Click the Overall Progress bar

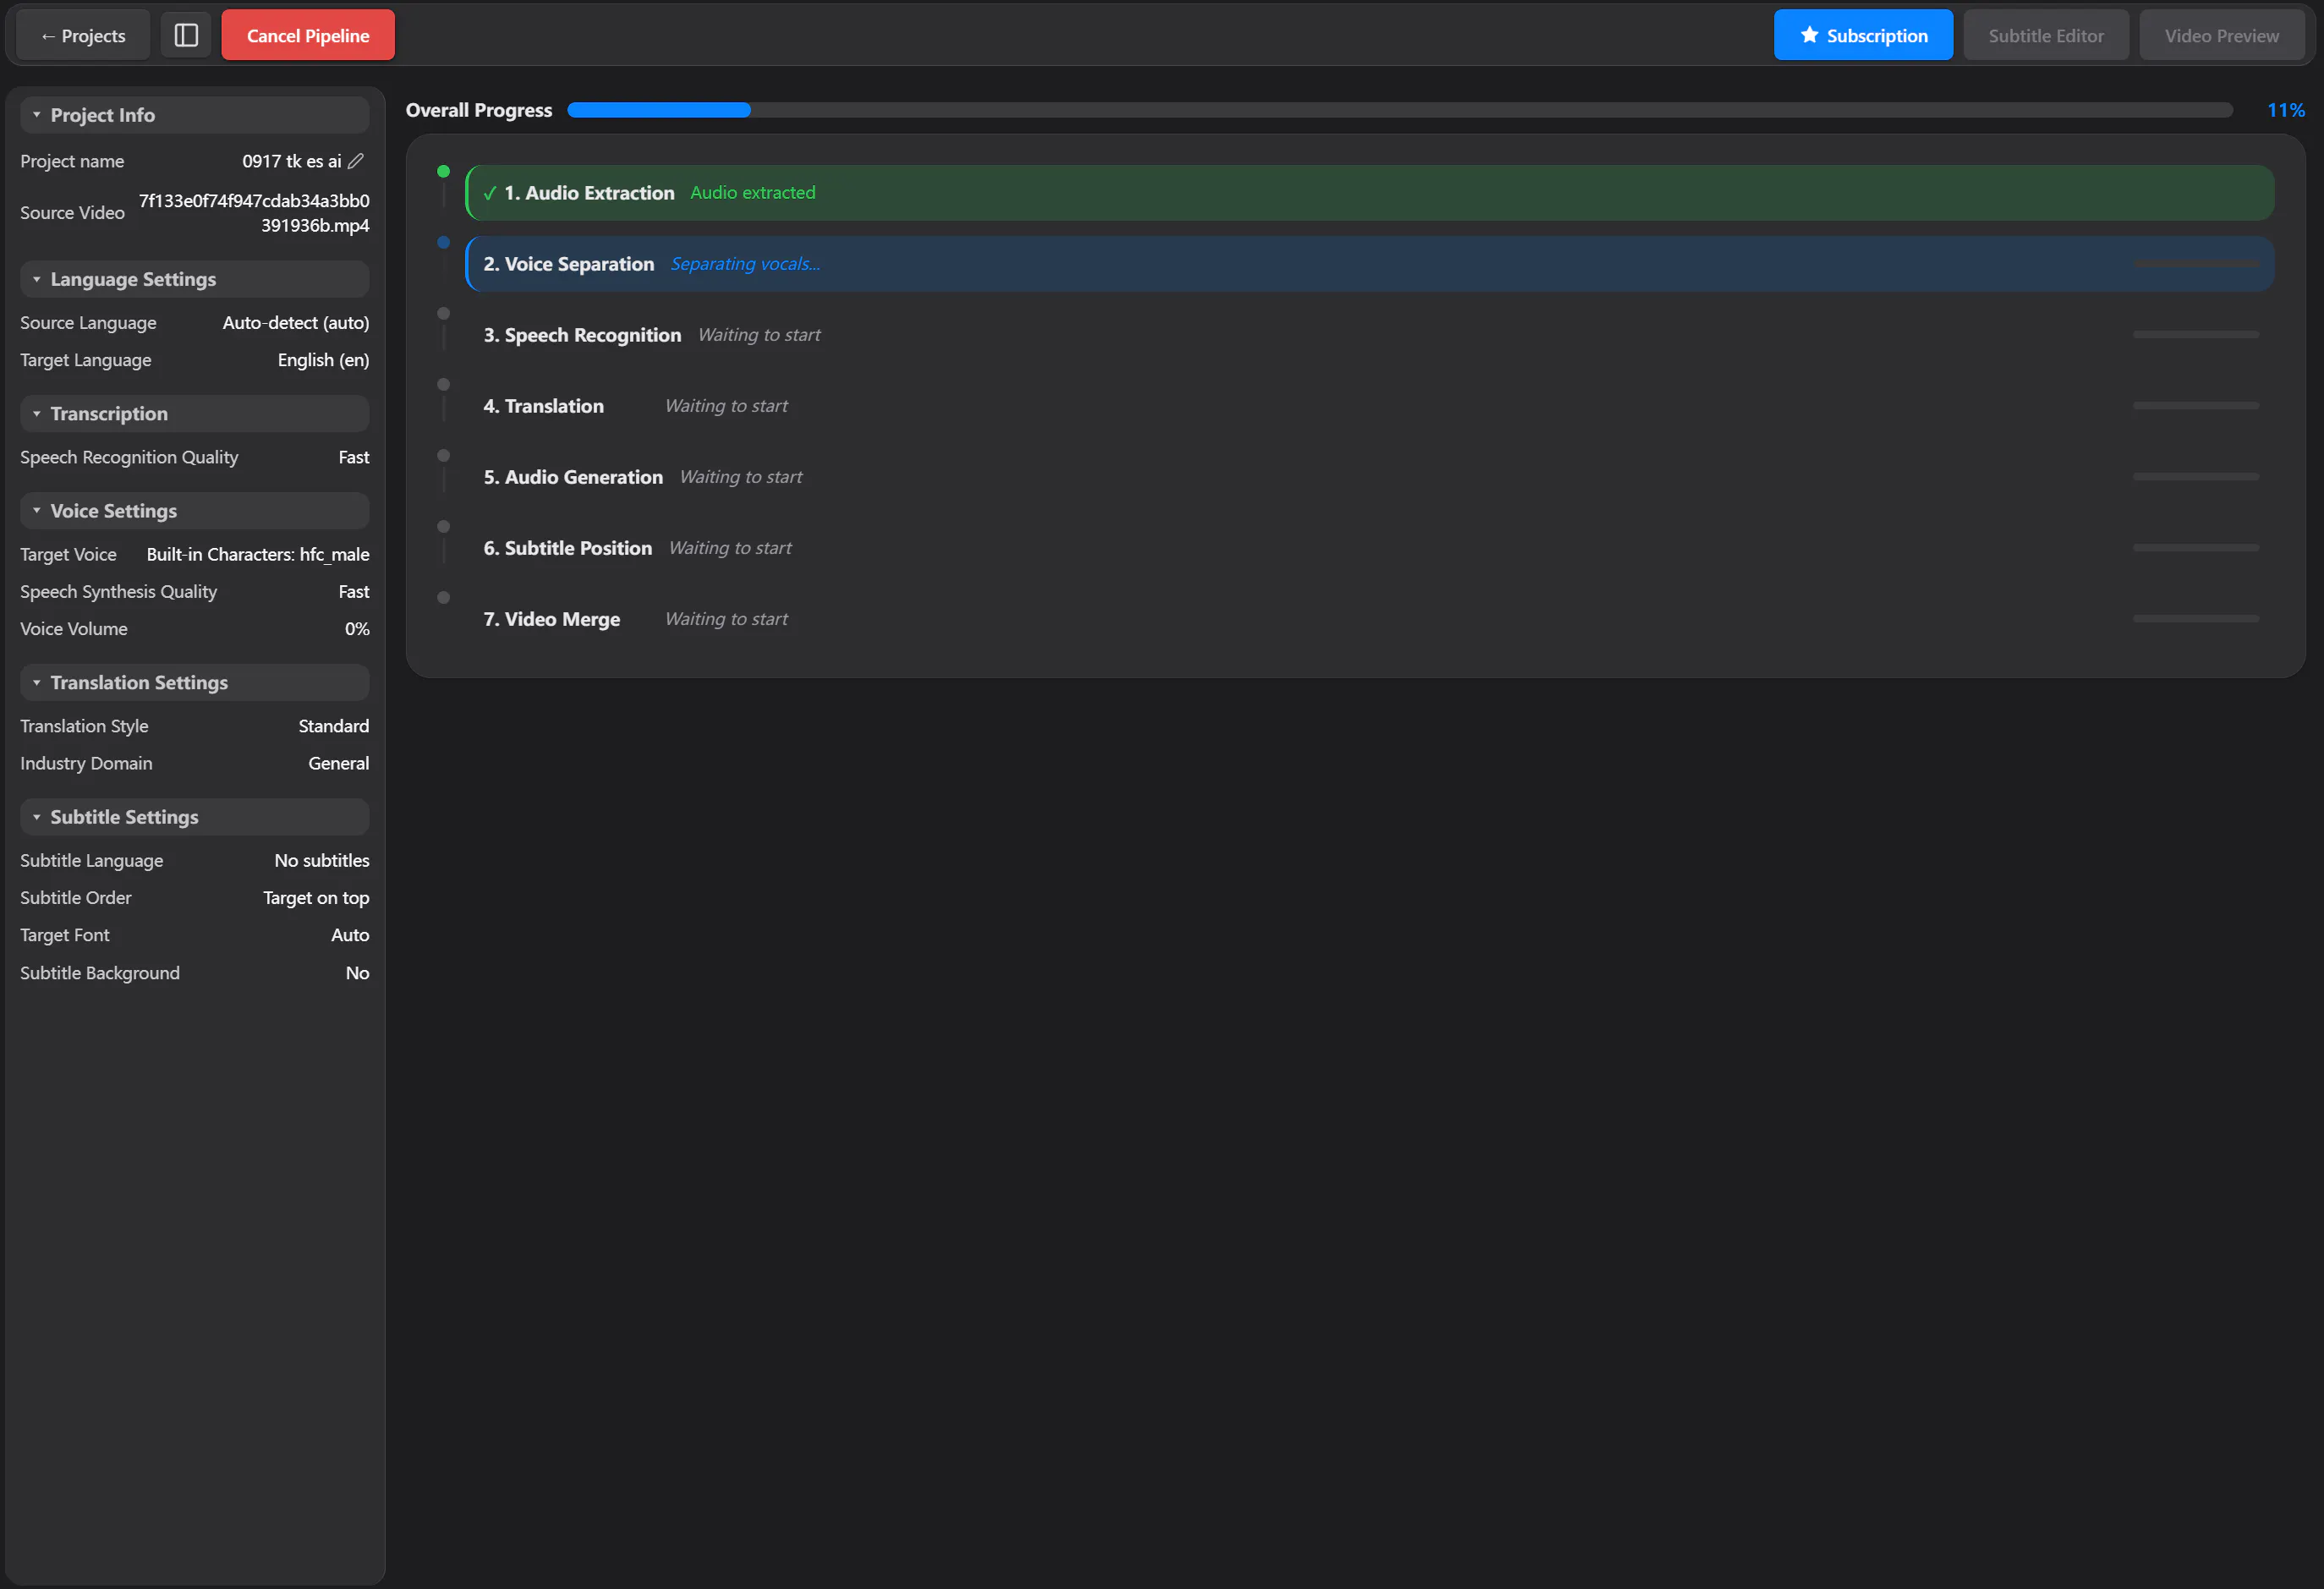[1399, 110]
